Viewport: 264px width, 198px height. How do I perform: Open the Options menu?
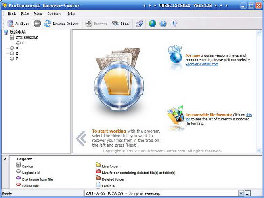pos(54,14)
